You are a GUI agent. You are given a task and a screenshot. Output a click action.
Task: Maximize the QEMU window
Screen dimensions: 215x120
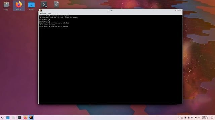pyautogui.click(x=178, y=10)
